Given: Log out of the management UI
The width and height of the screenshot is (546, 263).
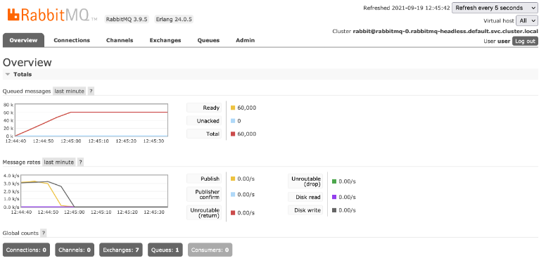Looking at the screenshot, I should (x=525, y=41).
